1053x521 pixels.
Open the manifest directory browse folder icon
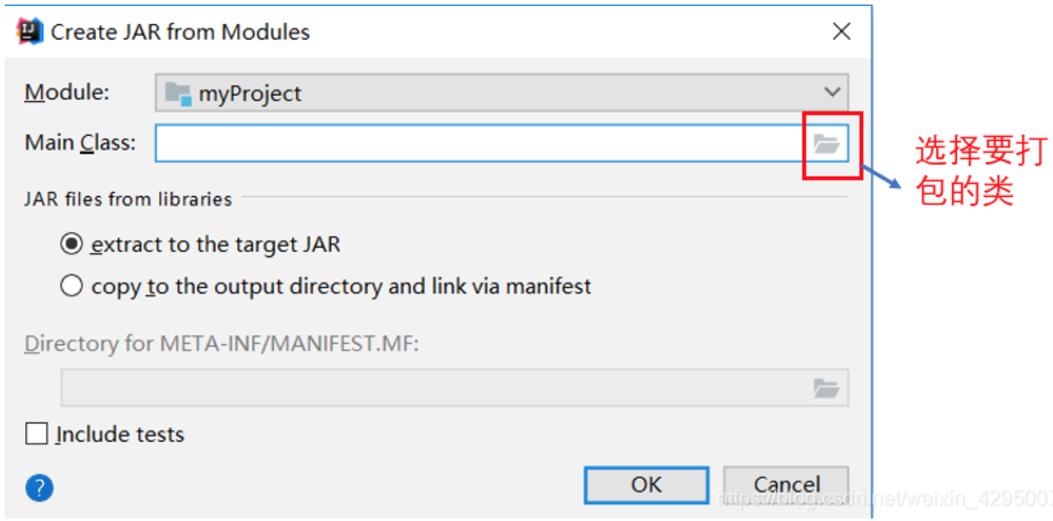coord(826,388)
